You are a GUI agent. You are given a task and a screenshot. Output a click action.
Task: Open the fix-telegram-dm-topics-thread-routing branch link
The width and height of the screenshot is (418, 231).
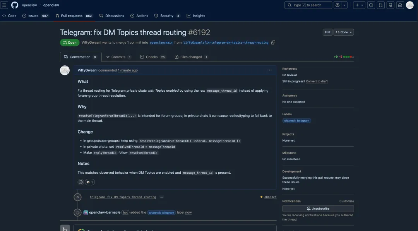[226, 43]
